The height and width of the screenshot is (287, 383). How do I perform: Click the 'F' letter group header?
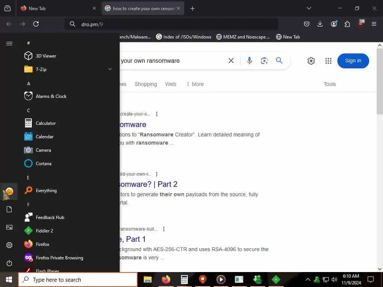pyautogui.click(x=28, y=204)
